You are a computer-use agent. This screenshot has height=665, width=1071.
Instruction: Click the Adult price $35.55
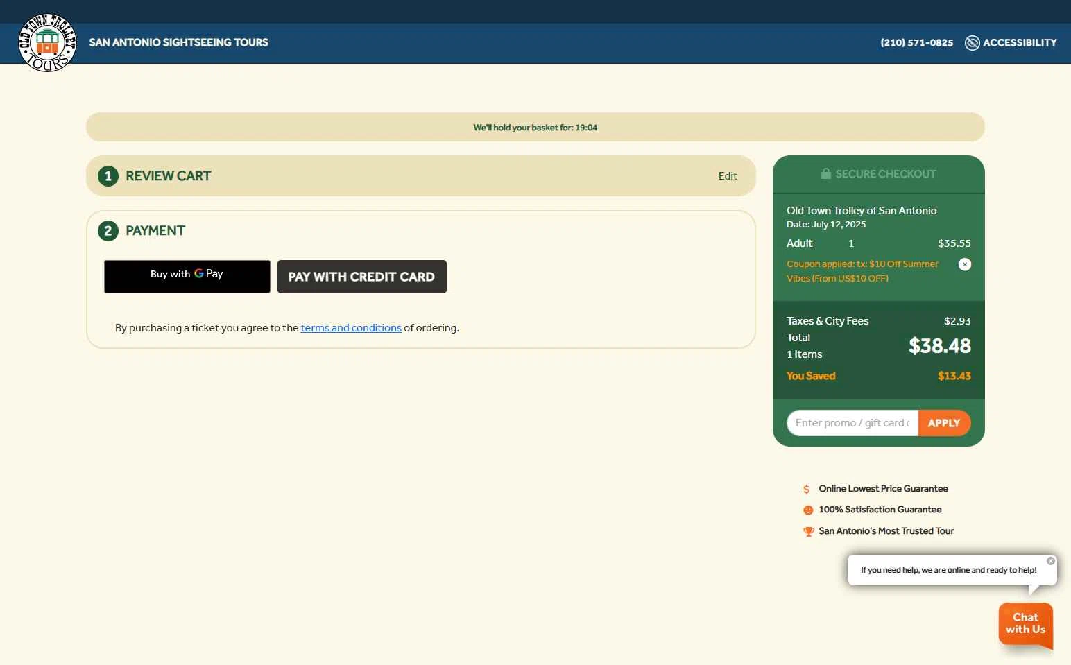tap(954, 243)
